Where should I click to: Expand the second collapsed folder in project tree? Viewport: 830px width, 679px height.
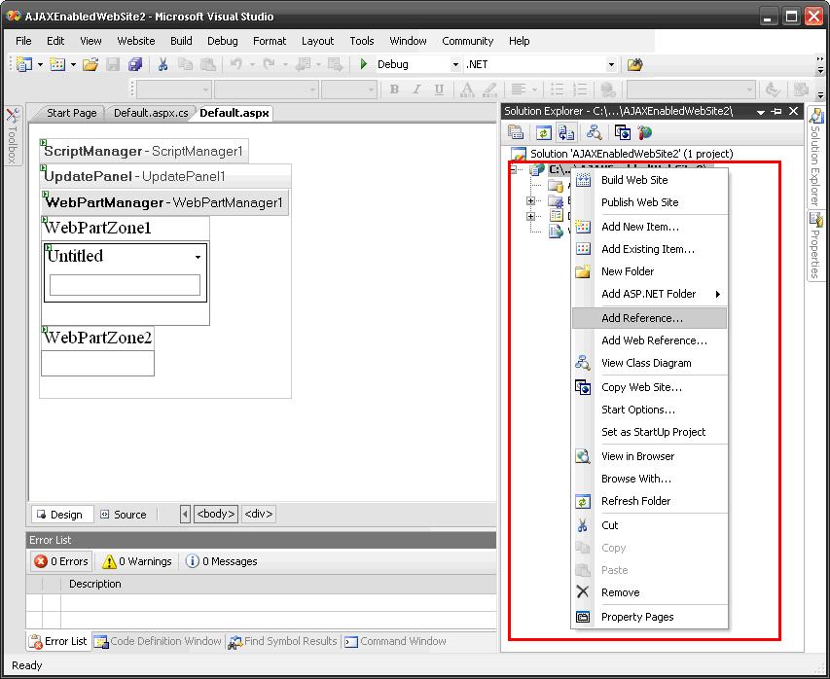(530, 216)
